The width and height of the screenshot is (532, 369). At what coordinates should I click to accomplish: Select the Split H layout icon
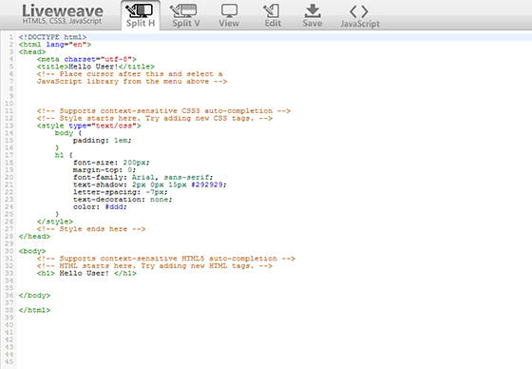pos(139,10)
